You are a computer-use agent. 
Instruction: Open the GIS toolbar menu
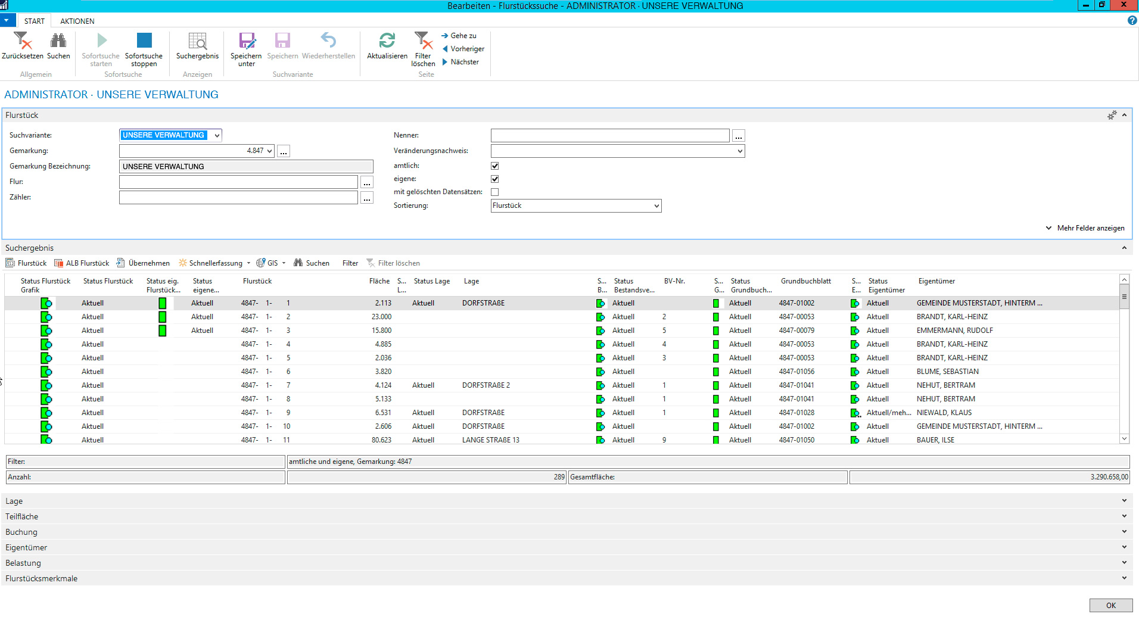(271, 263)
